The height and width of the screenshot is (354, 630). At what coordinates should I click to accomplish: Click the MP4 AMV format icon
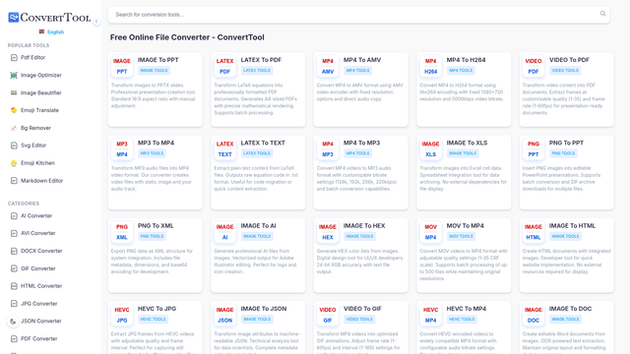click(328, 66)
